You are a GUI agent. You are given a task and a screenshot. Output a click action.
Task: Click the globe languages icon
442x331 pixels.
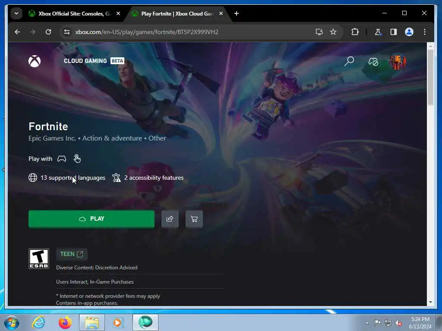click(33, 178)
